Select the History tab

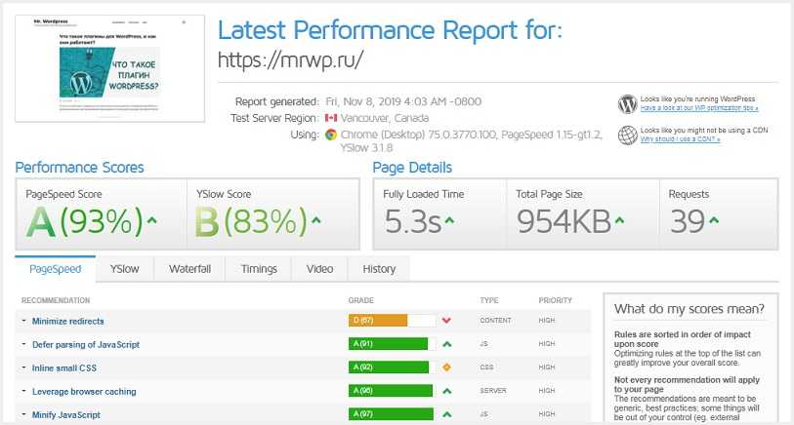pyautogui.click(x=379, y=269)
